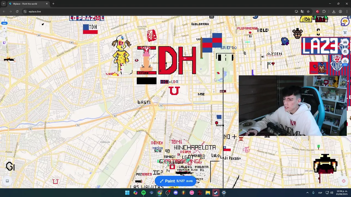Image resolution: width=351 pixels, height=197 pixels.
Task: Install app icon in address bar
Action: coord(296,11)
